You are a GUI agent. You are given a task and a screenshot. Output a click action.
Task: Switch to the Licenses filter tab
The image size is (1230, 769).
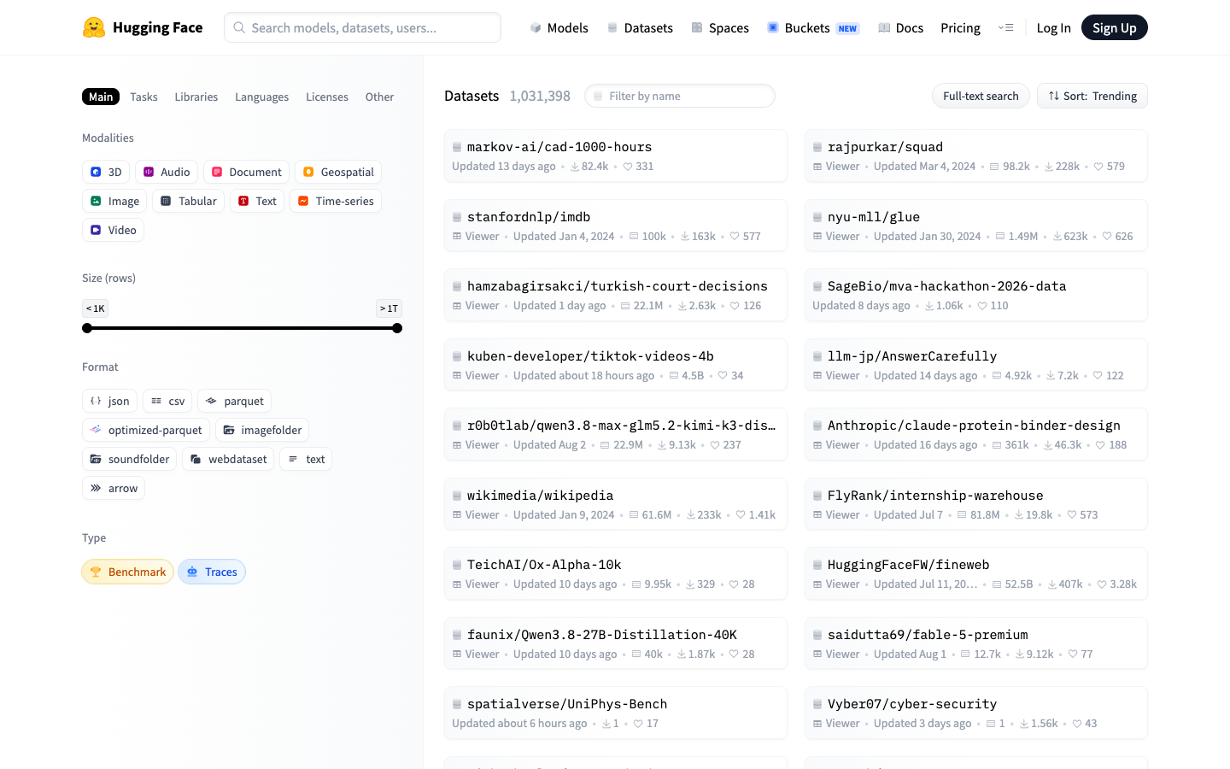[327, 97]
